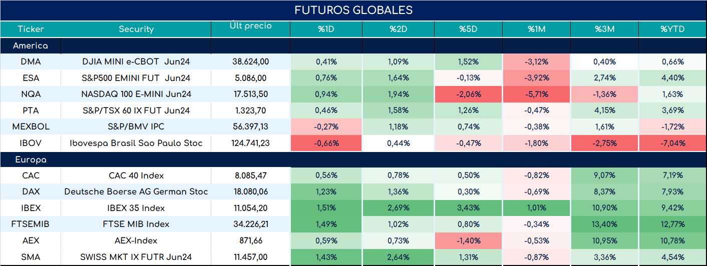Click the Europa section row label

pos(31,160)
